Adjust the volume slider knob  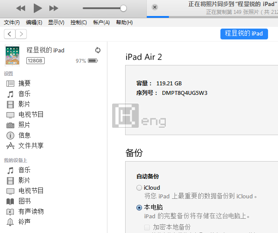pos(123,8)
